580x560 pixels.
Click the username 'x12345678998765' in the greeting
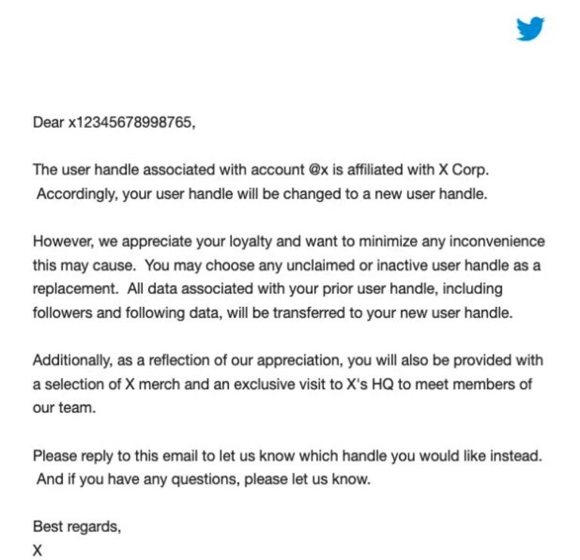(130, 122)
